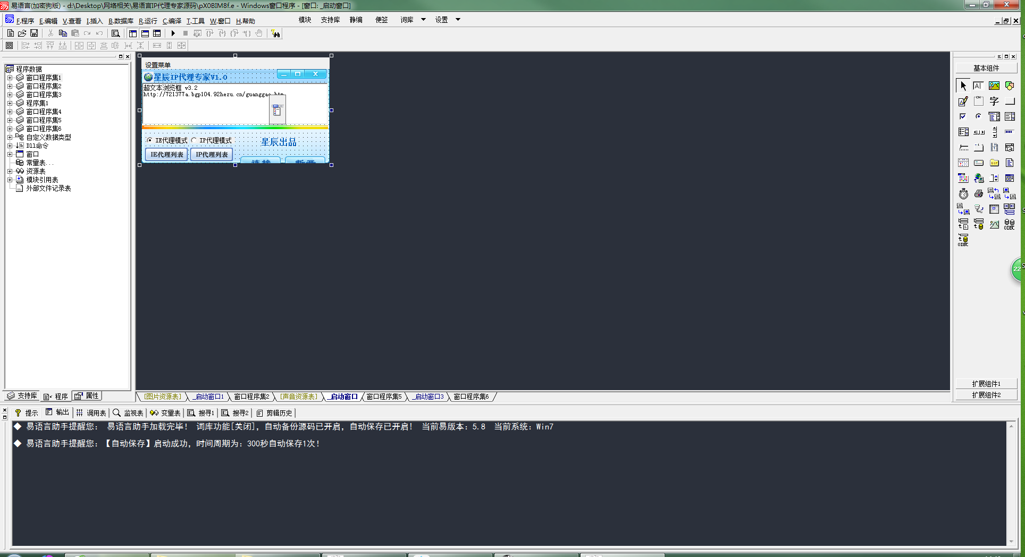Switch to the 窗口程序集5 editor tab
1025x557 pixels.
(384, 396)
